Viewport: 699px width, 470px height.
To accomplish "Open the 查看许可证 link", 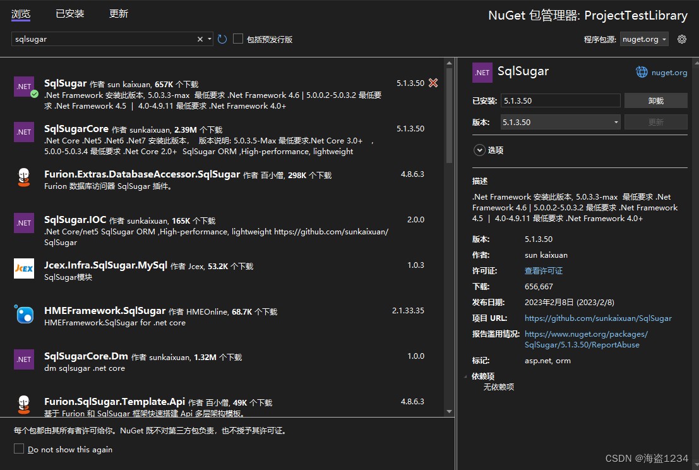I will tap(543, 270).
